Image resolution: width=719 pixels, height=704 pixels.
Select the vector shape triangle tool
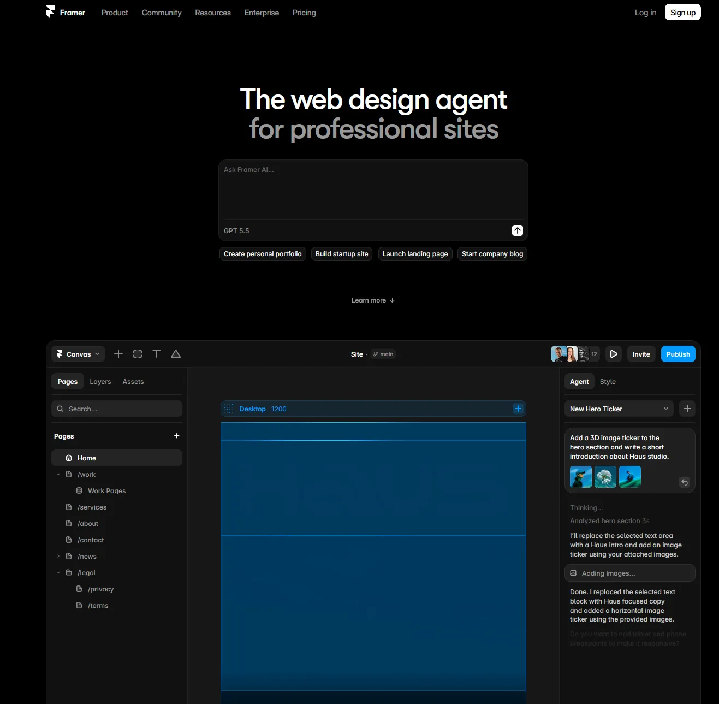coord(176,354)
